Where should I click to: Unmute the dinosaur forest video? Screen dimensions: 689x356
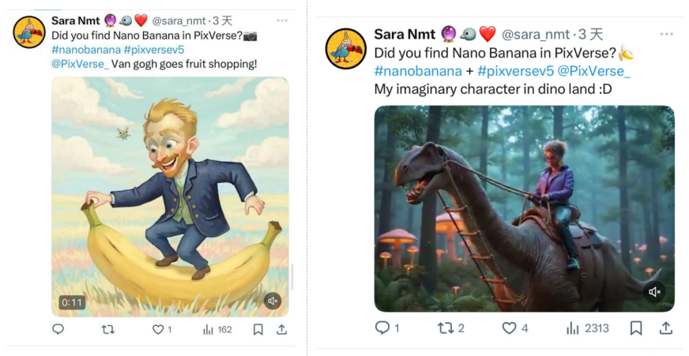click(x=654, y=292)
